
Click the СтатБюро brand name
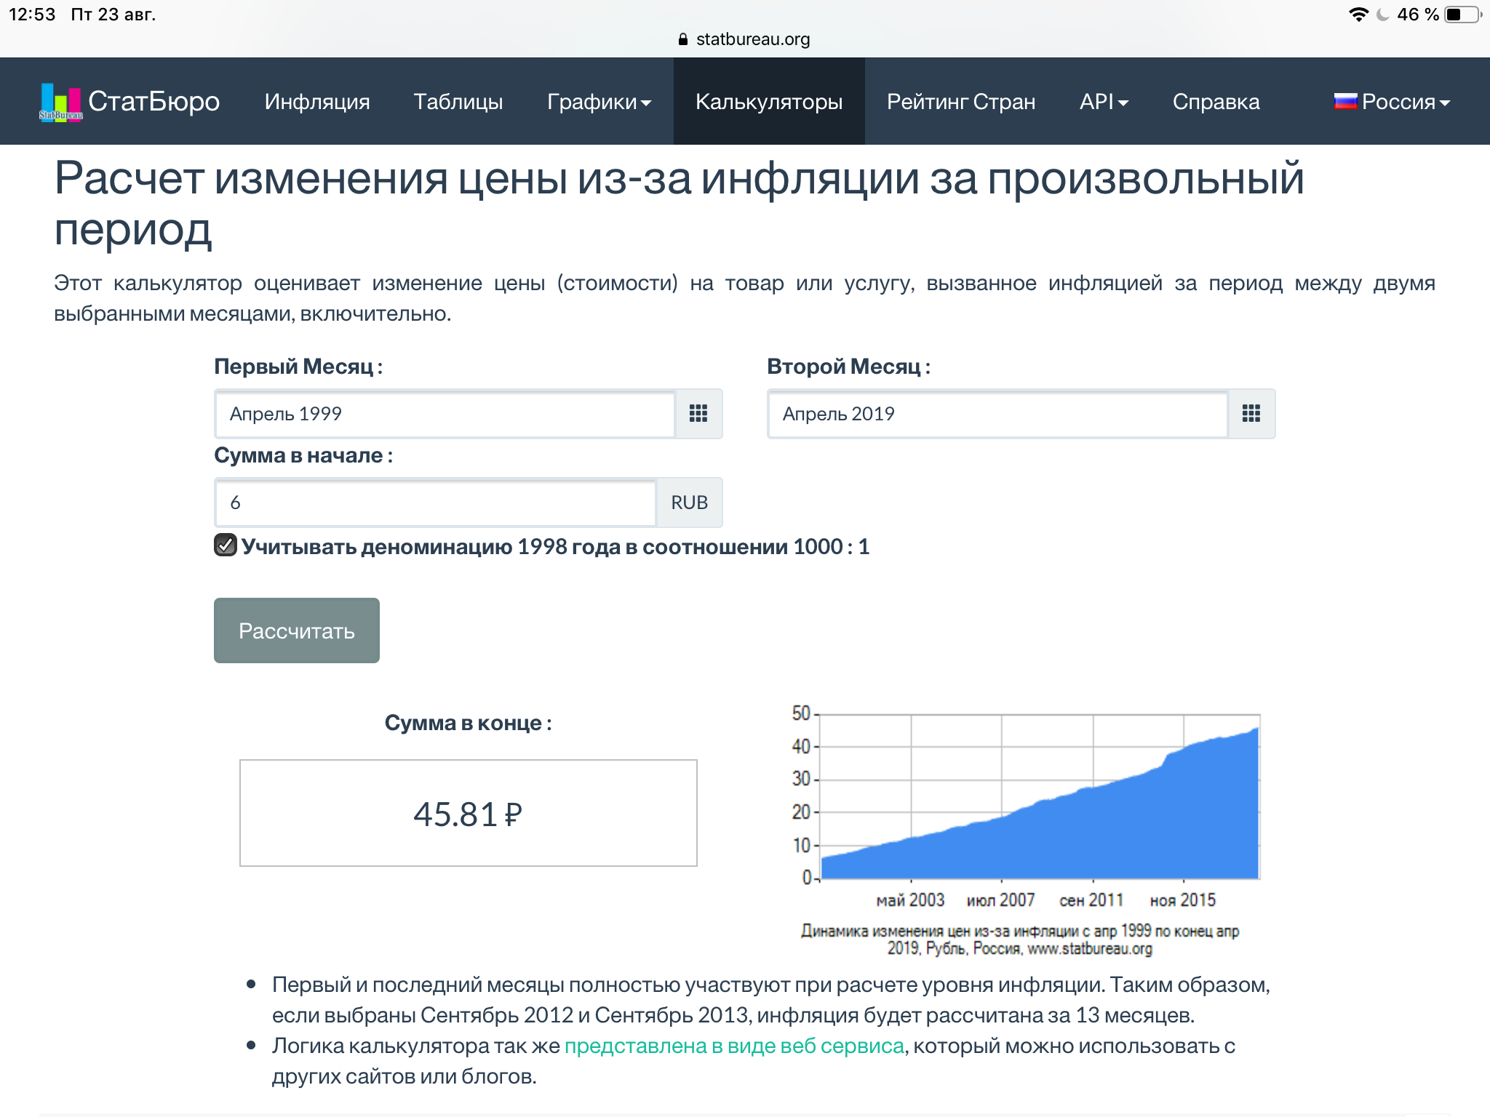point(154,101)
